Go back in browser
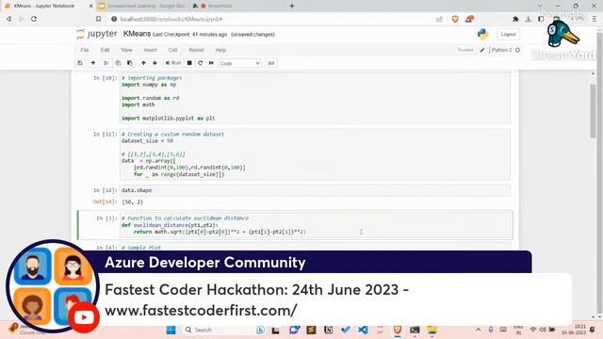 [x=8, y=19]
